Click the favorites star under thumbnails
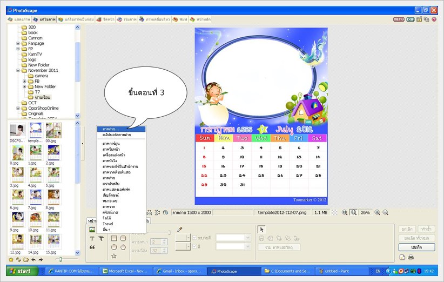The width and height of the screenshot is (444, 282). pos(11,259)
